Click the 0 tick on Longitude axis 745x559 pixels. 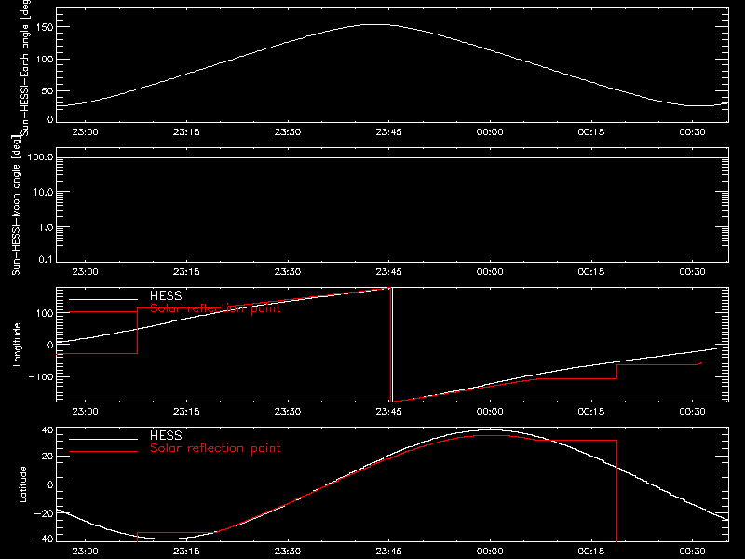tap(50, 345)
